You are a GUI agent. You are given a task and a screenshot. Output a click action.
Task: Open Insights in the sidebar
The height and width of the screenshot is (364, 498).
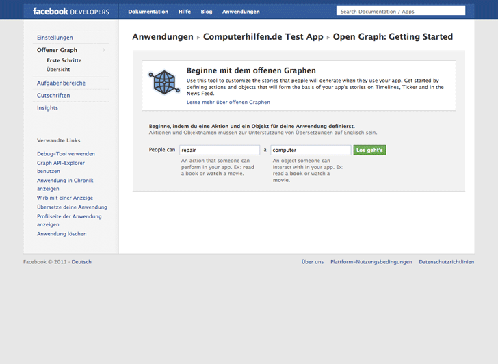47,107
